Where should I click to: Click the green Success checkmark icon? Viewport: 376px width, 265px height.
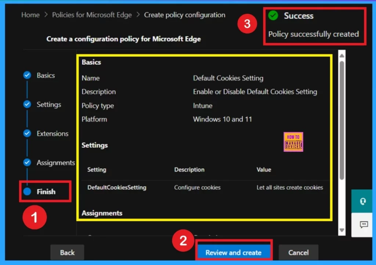click(273, 15)
